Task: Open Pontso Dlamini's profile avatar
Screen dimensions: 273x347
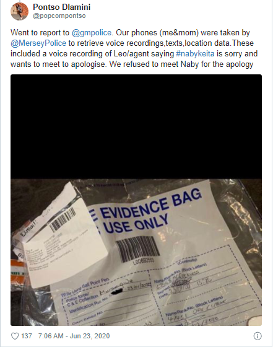Action: [19, 11]
